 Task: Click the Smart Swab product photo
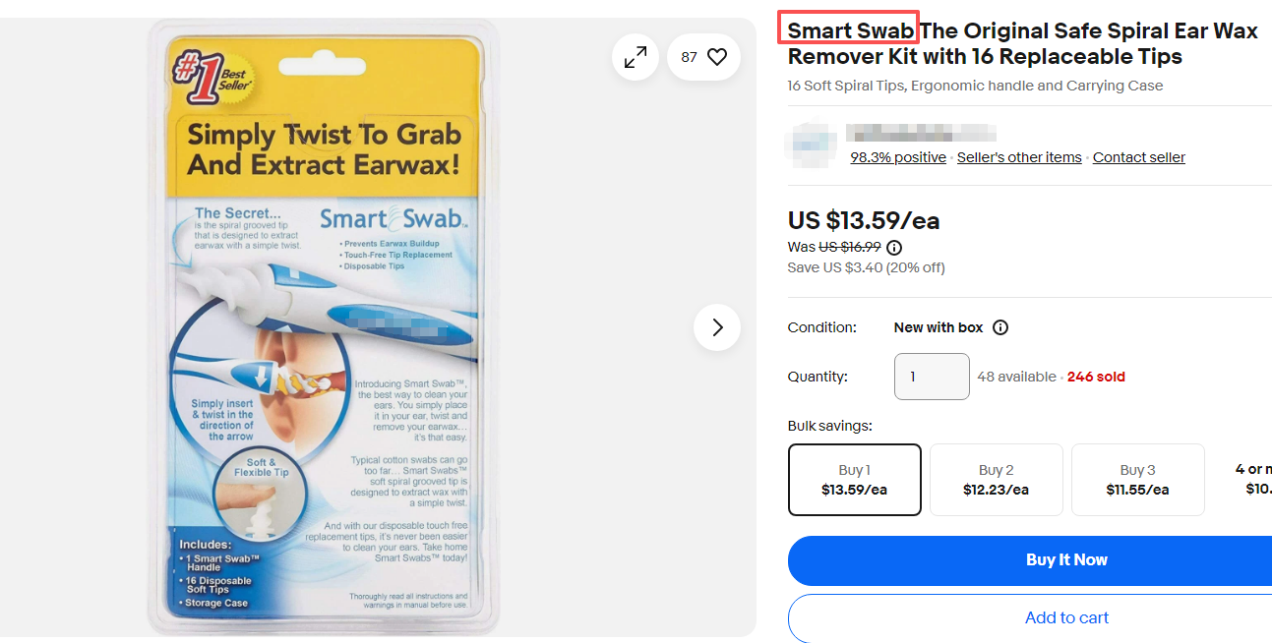click(323, 329)
